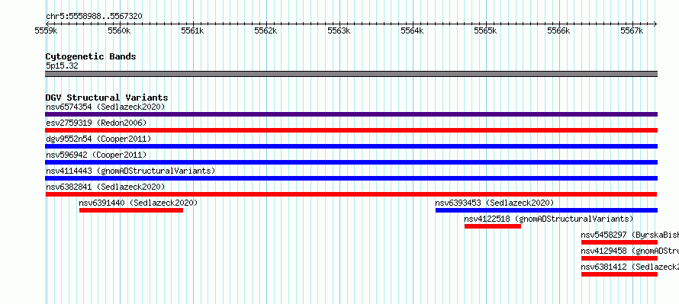
Task: Click the 5560k ruler tick label
Action: (x=119, y=31)
